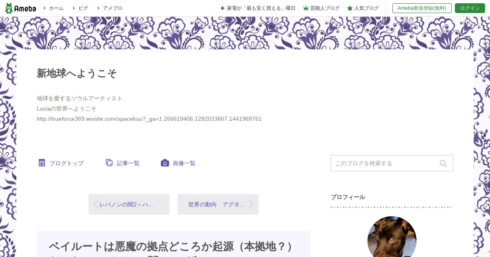
Task: Go to next article 世界の動向 アグネ…
Action: [218, 204]
